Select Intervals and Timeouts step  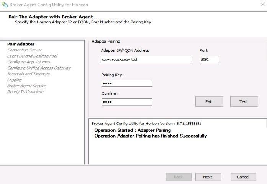28,74
